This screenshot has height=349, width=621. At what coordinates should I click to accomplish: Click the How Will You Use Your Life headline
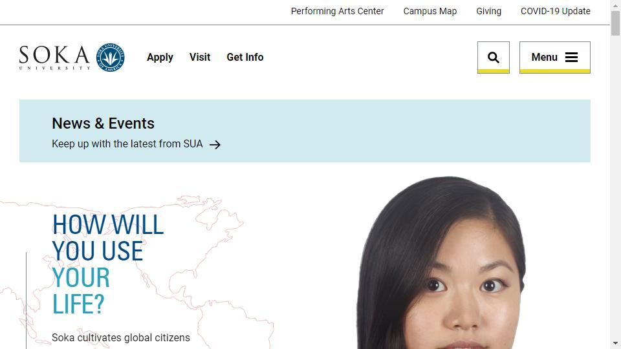[108, 264]
